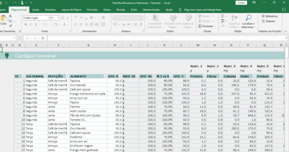This screenshot has width=289, height=152.
Task: Decrease font size with the small A icon
Action: [68, 18]
